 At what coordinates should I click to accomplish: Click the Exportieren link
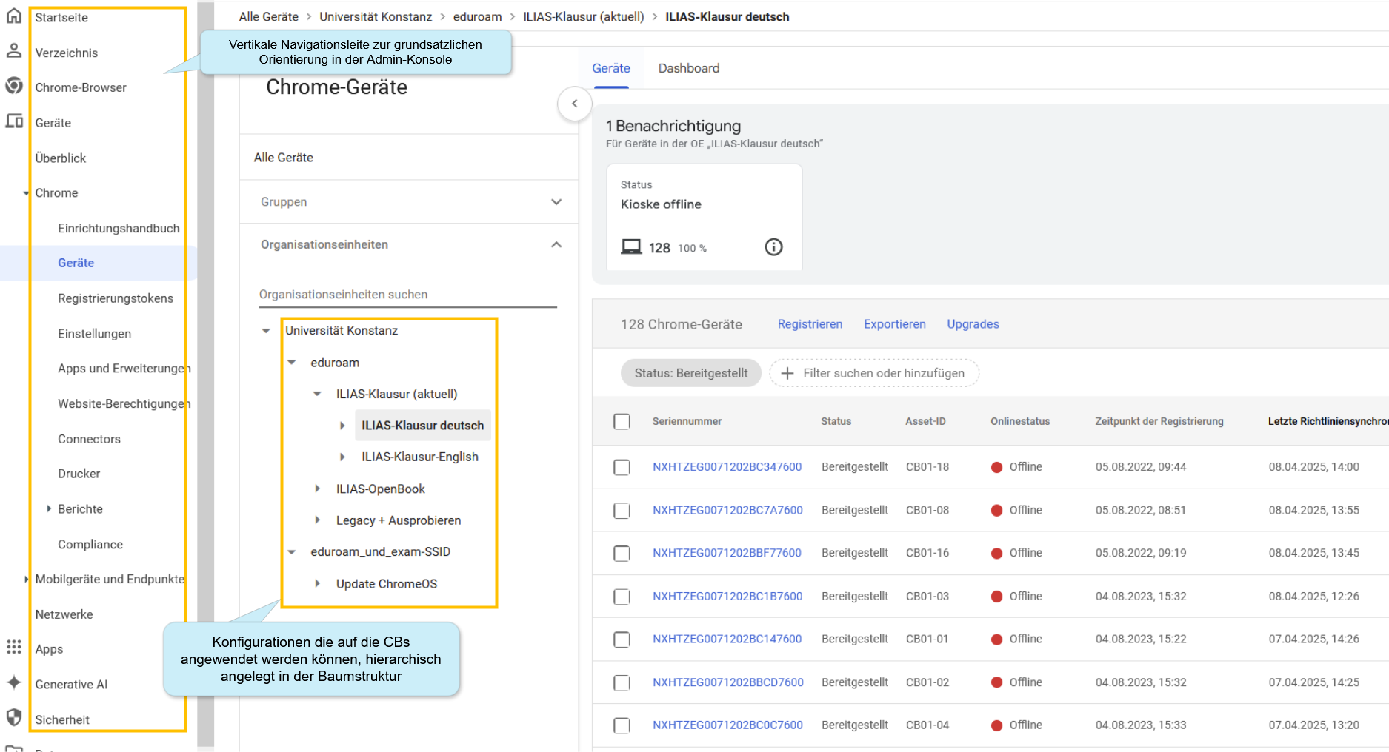(x=894, y=324)
